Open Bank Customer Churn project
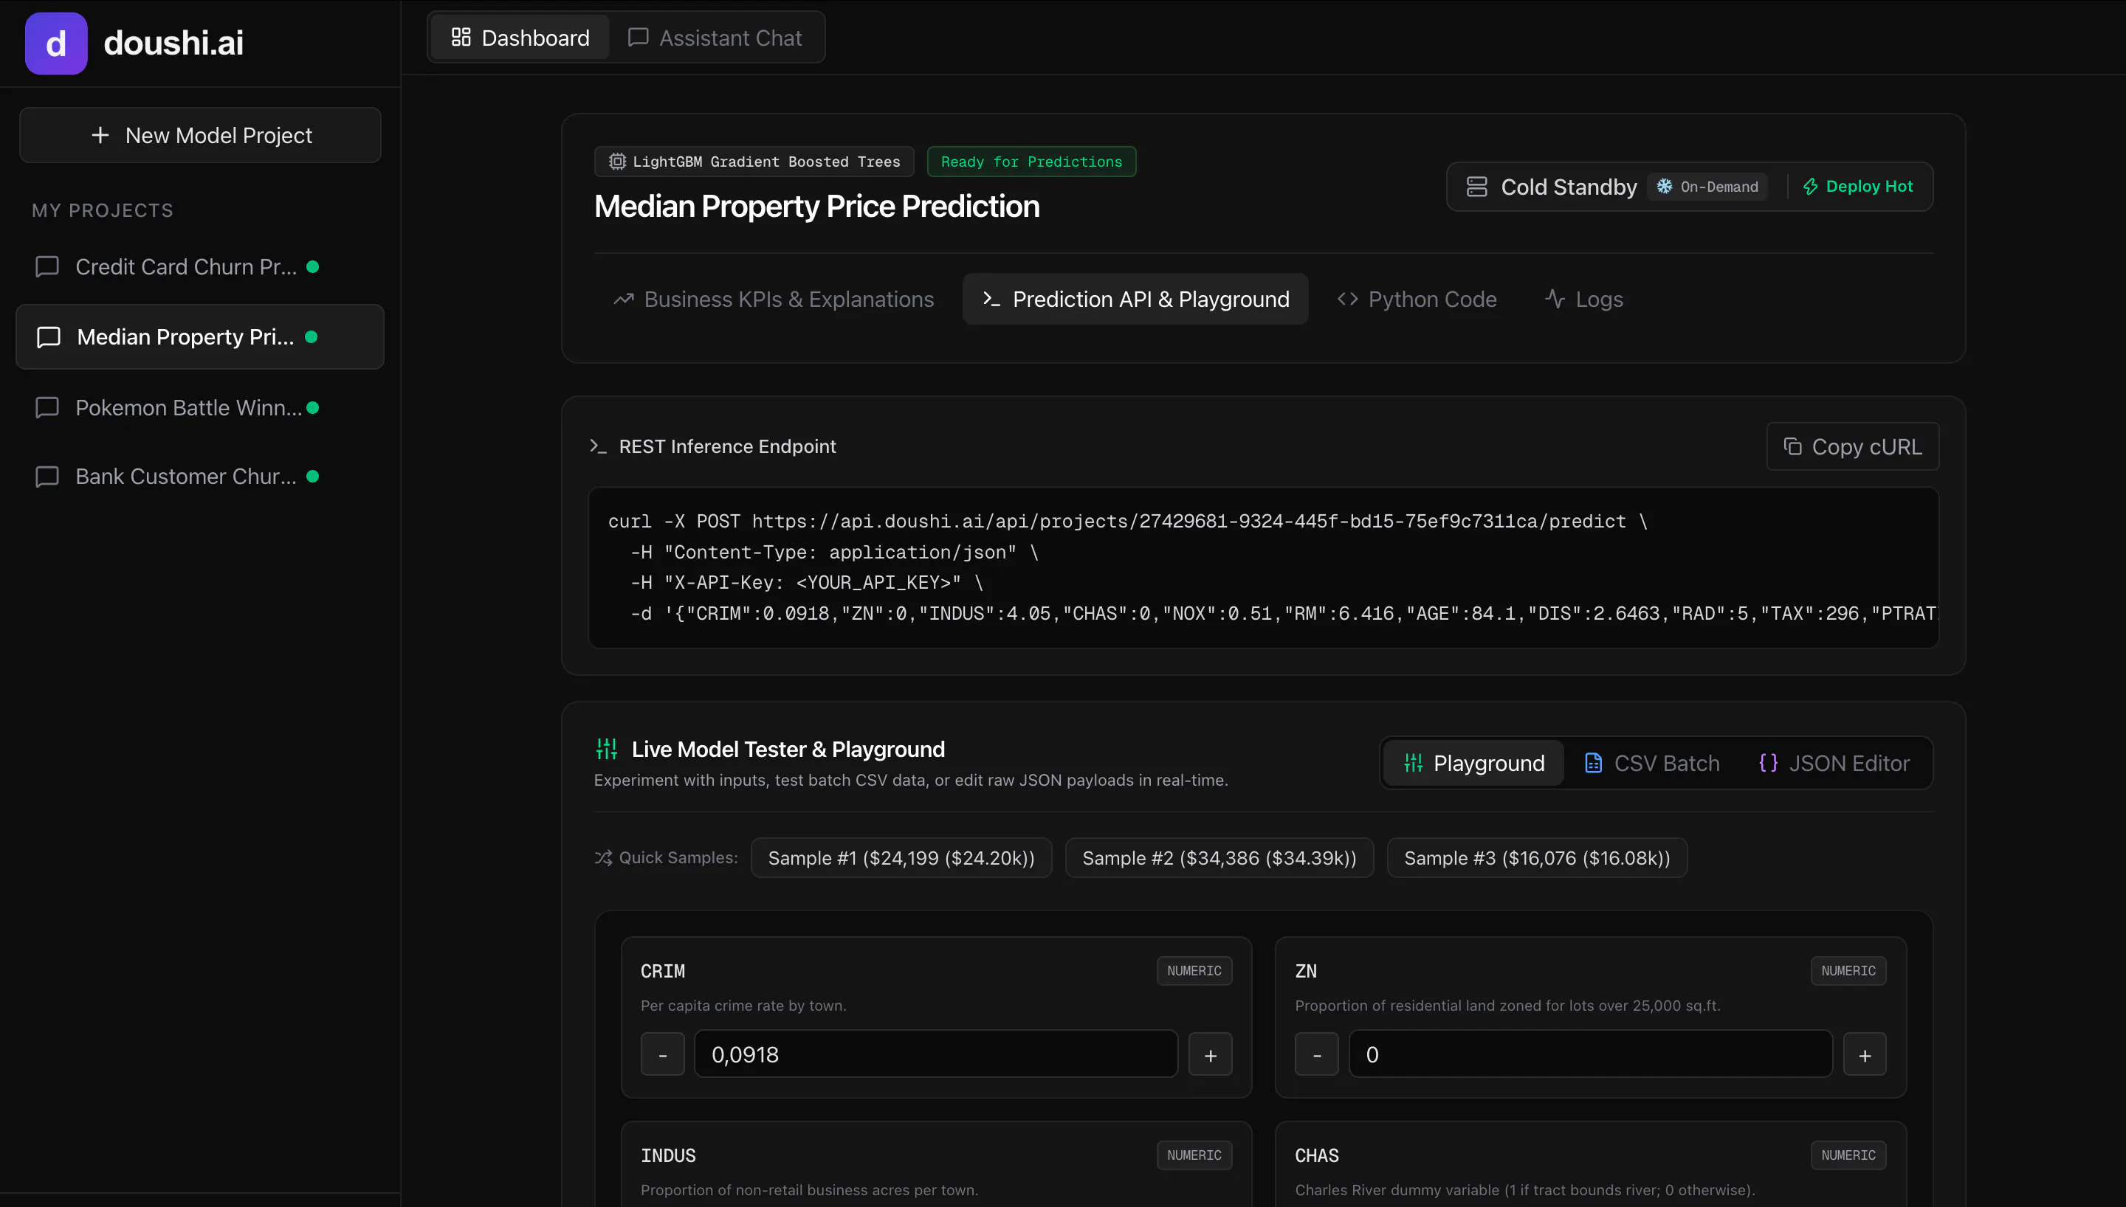The height and width of the screenshot is (1207, 2126). click(x=200, y=476)
